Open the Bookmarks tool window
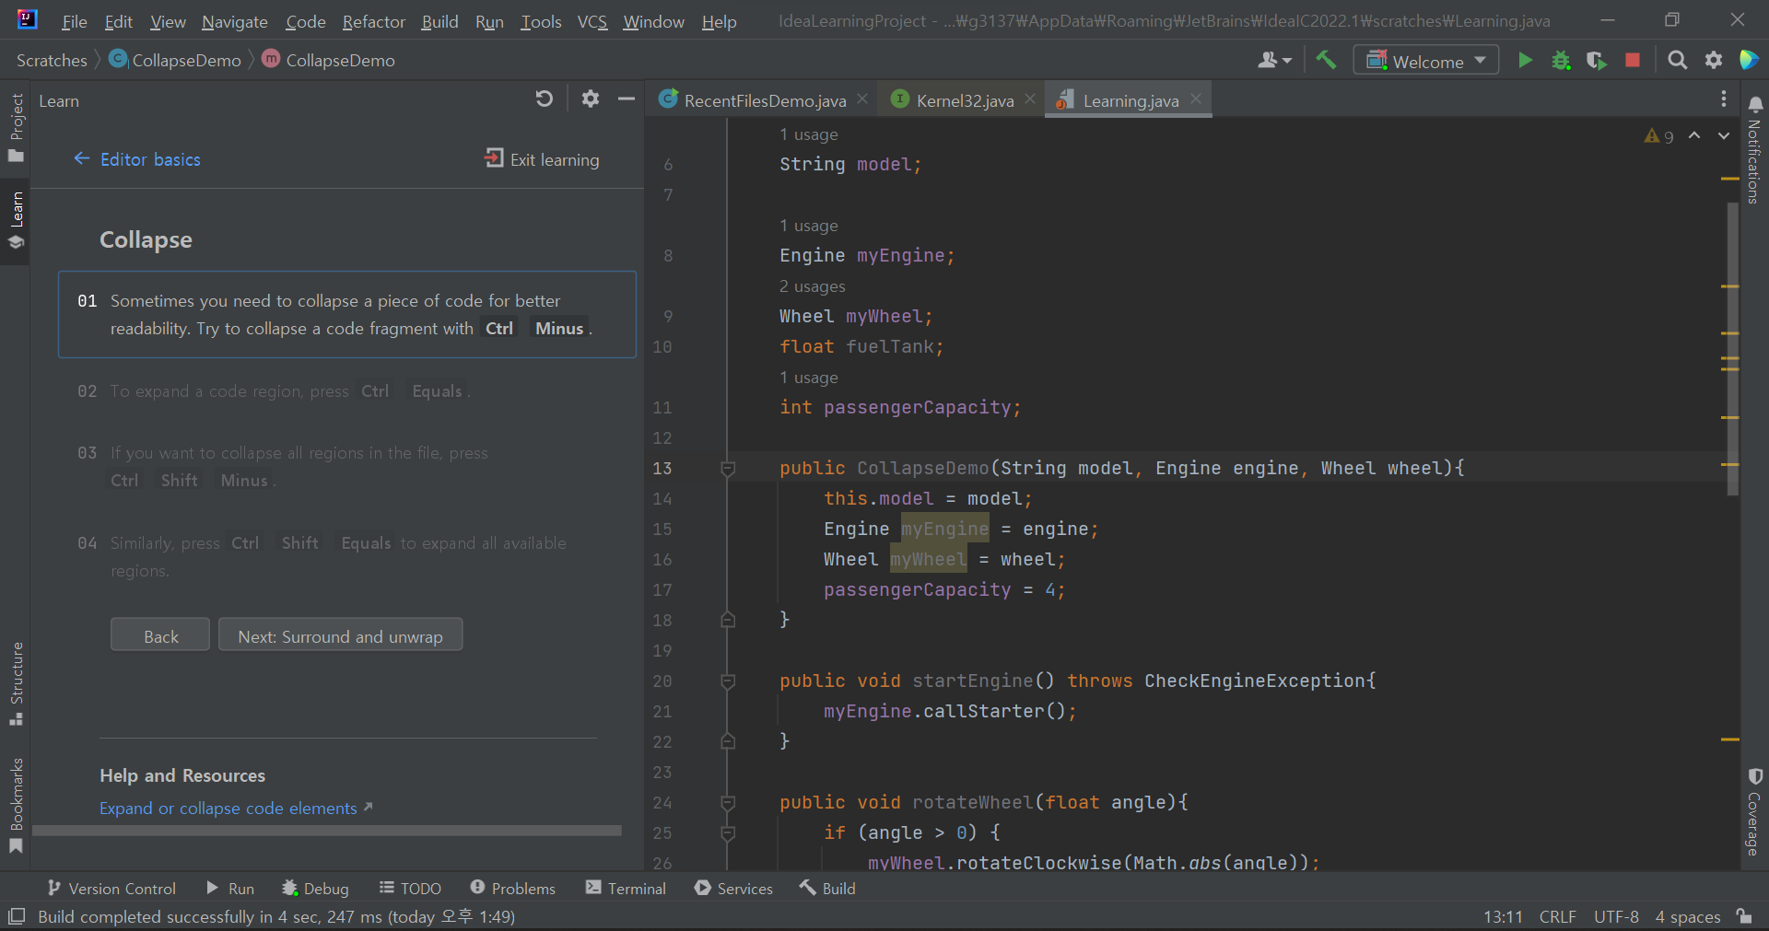This screenshot has width=1769, height=931. point(16,806)
